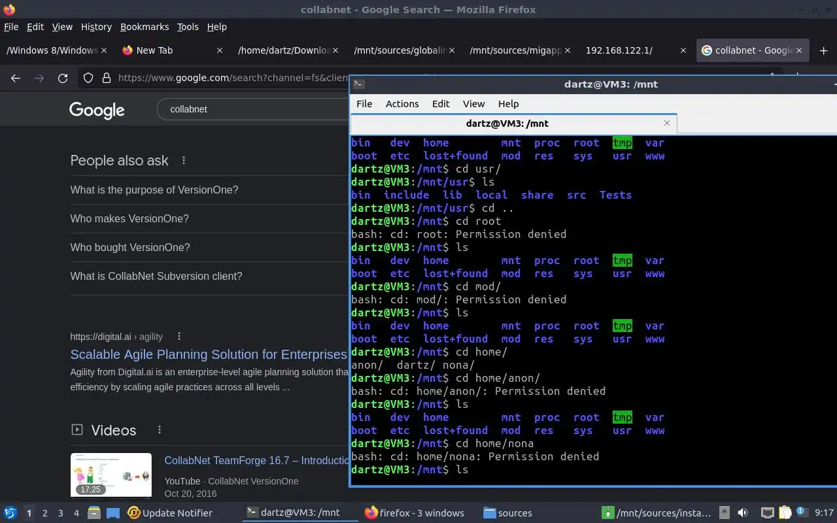The image size is (837, 523).
Task: Open the removable media eject icon
Action: [x=725, y=513]
